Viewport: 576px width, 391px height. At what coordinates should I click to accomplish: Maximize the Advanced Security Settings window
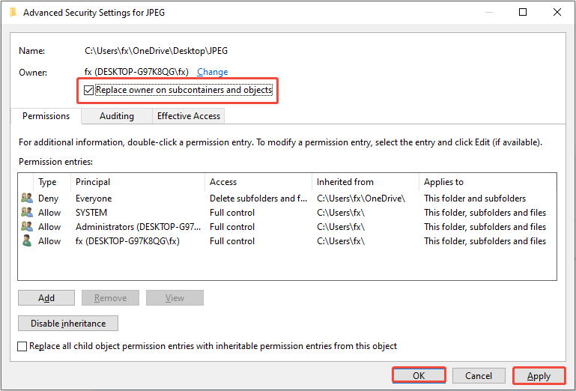tap(523, 12)
